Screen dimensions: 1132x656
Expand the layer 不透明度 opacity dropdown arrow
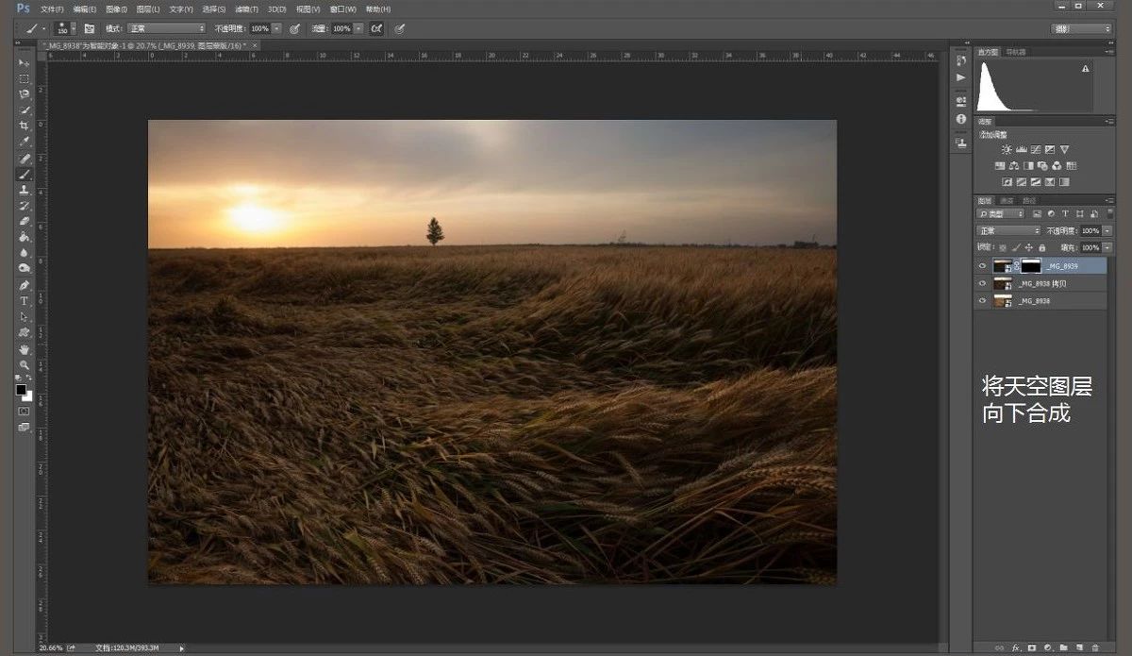tap(1107, 231)
